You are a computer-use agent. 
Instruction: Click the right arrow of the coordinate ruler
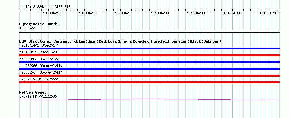click(x=279, y=10)
